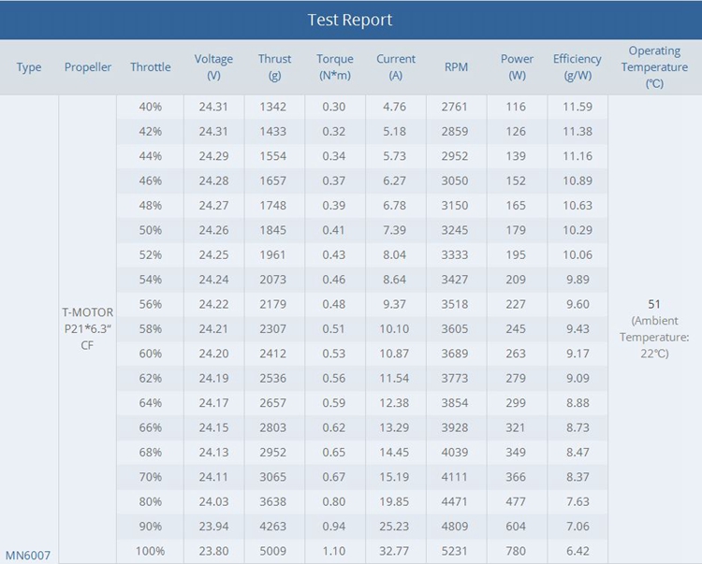
Task: Select the 100% throttle cell
Action: 150,551
